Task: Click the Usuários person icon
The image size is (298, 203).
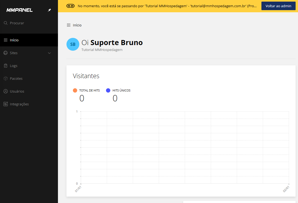Action: 6,91
